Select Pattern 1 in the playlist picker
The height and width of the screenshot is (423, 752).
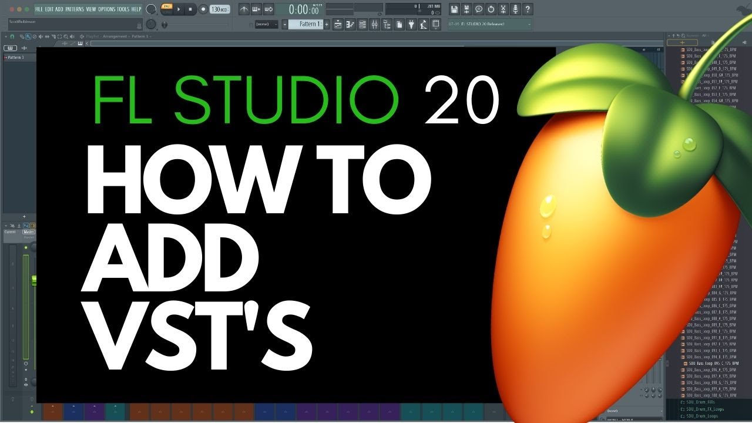[x=19, y=58]
